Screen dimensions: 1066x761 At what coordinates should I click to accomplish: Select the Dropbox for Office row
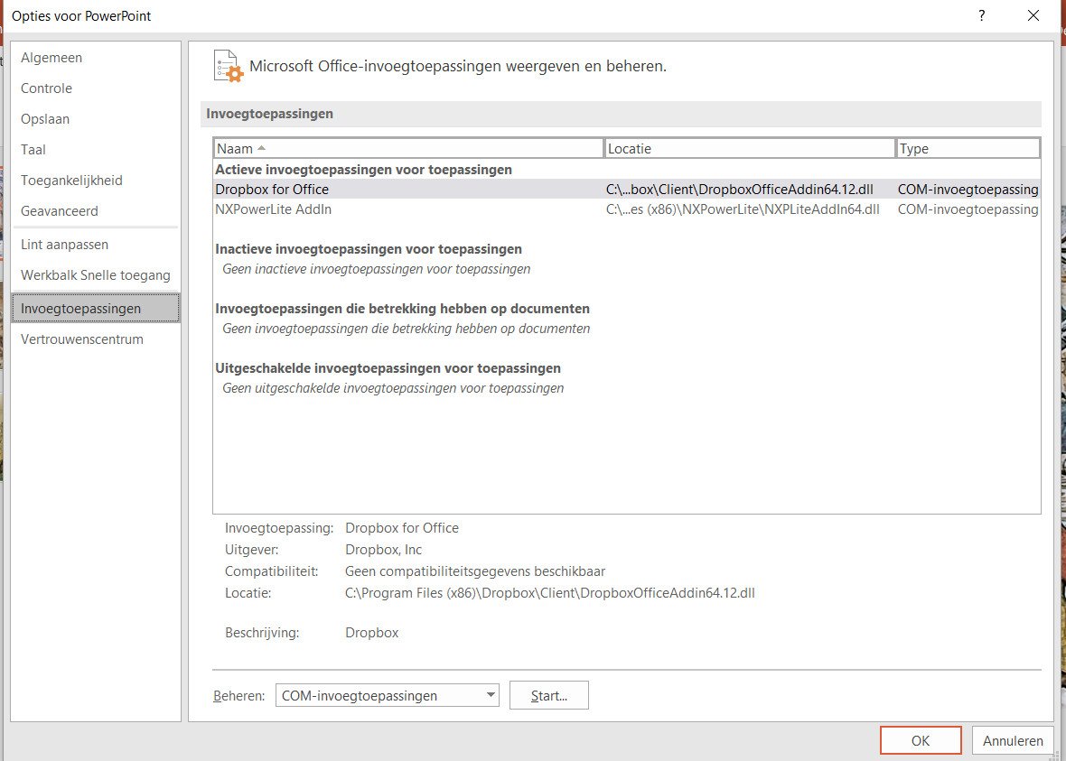tap(626, 190)
